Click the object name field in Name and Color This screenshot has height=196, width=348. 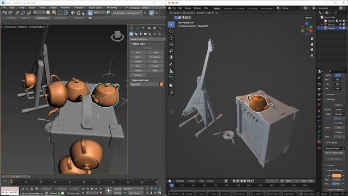[x=144, y=84]
